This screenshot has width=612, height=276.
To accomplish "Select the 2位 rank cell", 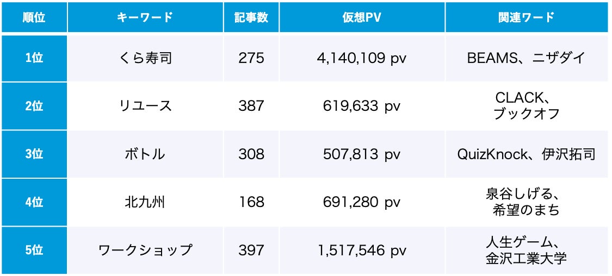I will point(34,106).
